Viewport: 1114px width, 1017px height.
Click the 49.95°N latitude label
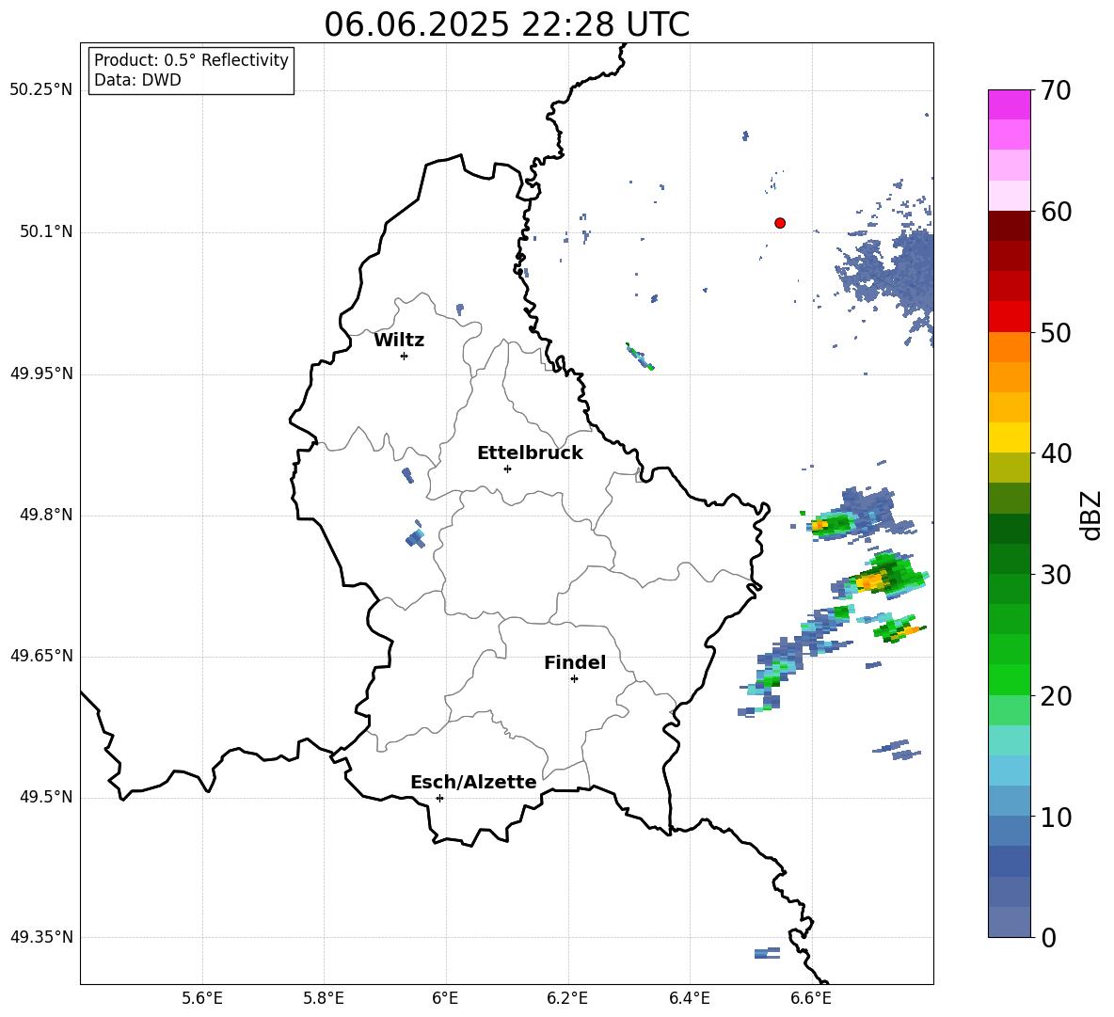(41, 373)
